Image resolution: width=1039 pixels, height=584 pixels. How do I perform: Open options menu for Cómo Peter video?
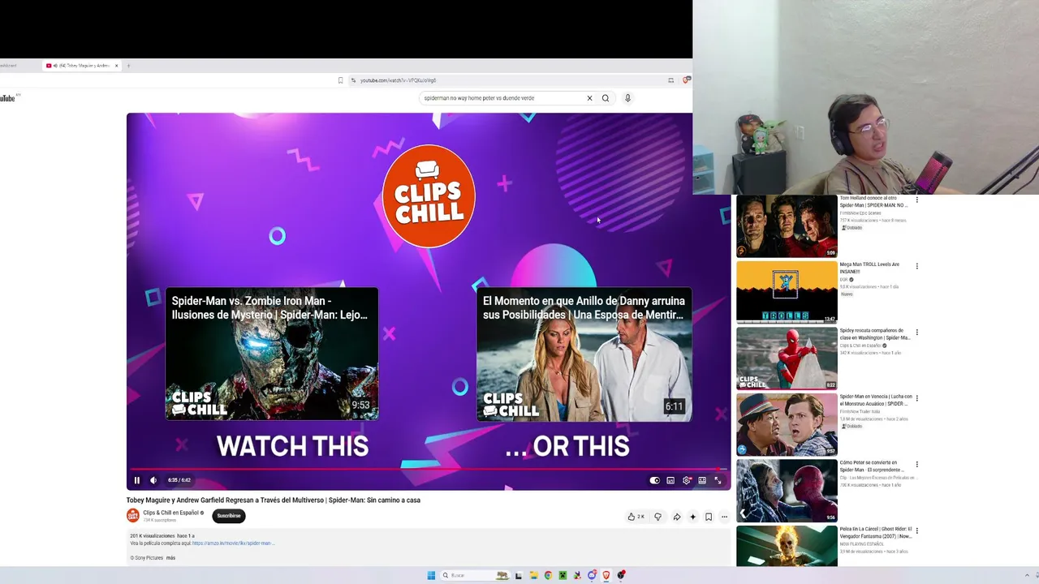916,465
